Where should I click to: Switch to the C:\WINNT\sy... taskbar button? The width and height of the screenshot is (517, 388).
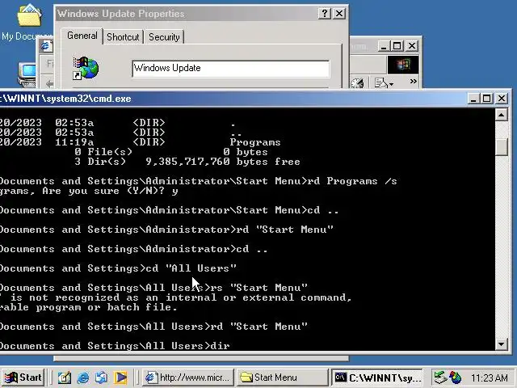377,377
